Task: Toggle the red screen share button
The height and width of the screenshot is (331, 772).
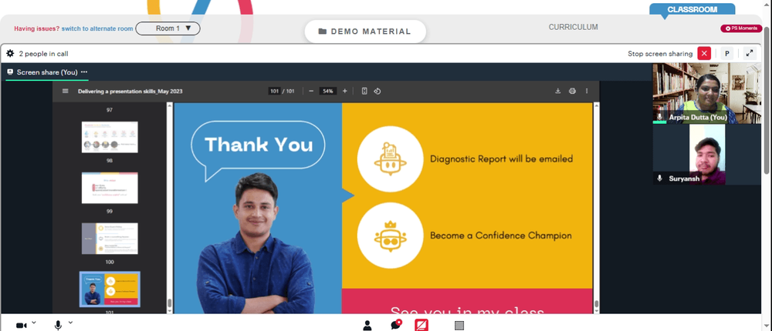Action: [x=422, y=325]
